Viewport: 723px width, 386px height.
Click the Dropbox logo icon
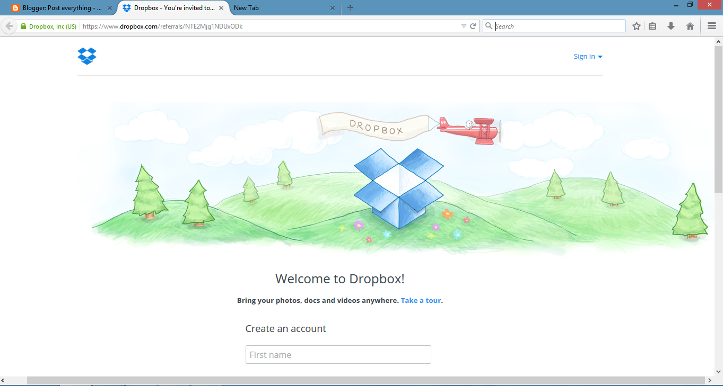87,56
